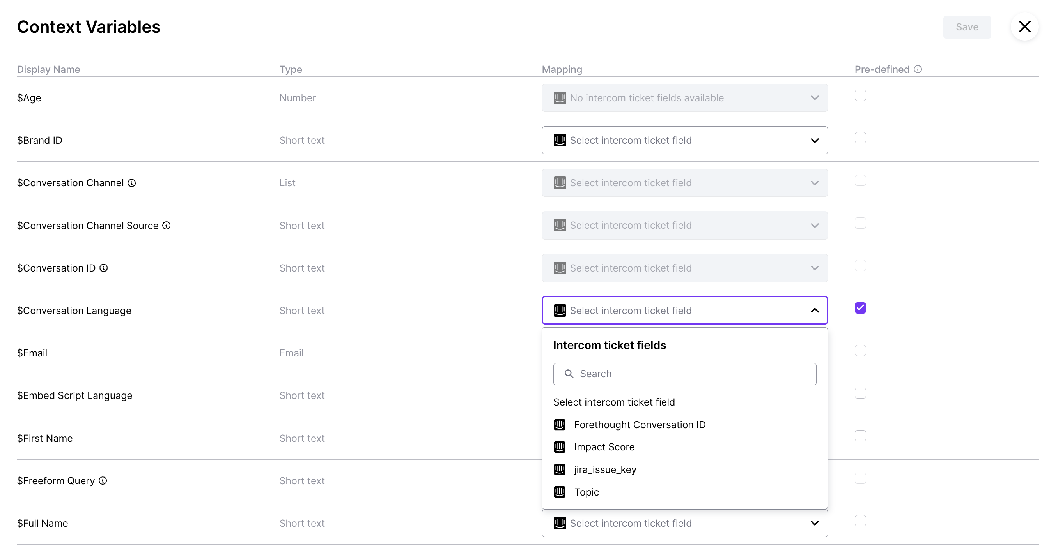Click the Display Name column header
The image size is (1049, 547).
tap(48, 69)
